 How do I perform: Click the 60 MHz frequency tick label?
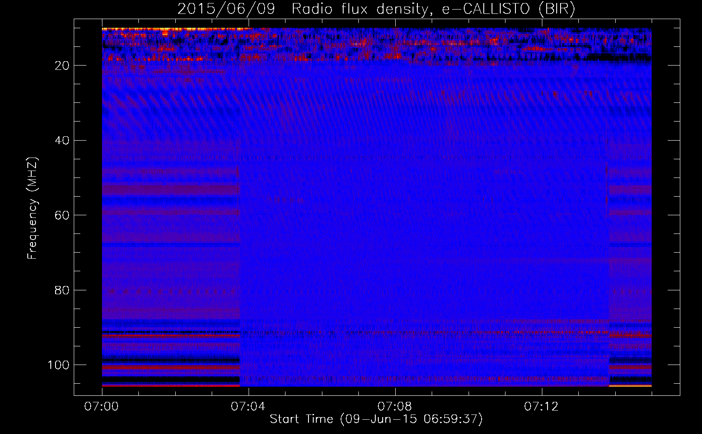click(62, 215)
